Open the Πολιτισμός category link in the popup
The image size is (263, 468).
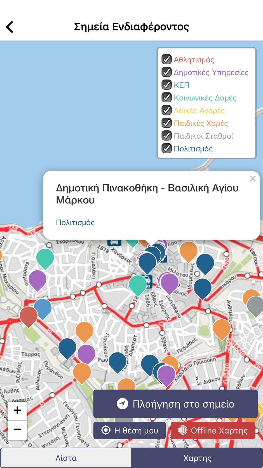pos(75,223)
